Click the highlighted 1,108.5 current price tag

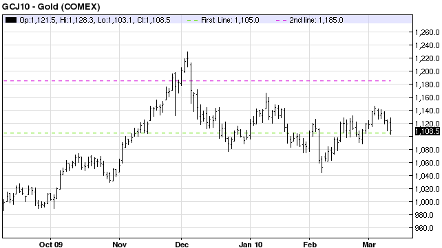pyautogui.click(x=428, y=131)
